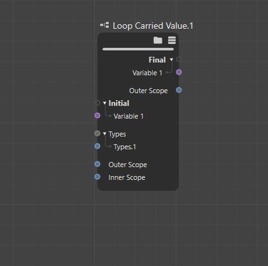This screenshot has height=266, width=268.
Task: Select the Variable 1 label under Final
Action: 147,73
